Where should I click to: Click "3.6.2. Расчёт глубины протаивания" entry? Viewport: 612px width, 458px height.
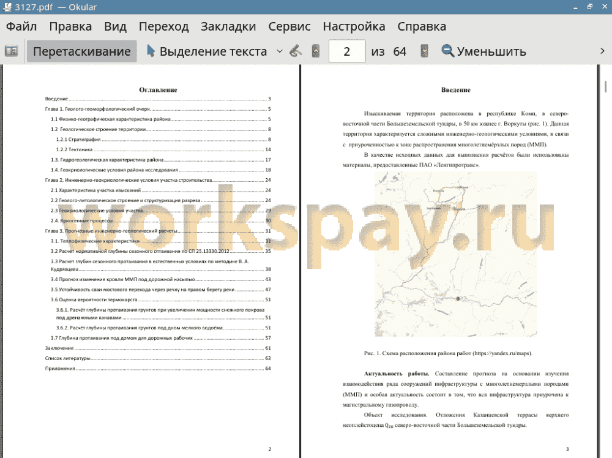163,328
